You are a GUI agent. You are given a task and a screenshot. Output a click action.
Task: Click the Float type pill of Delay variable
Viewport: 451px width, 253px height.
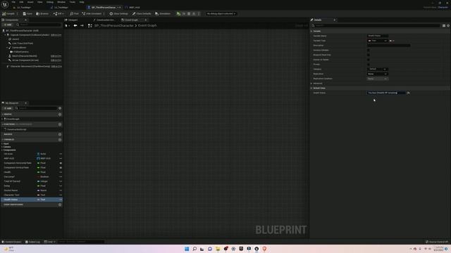42,186
